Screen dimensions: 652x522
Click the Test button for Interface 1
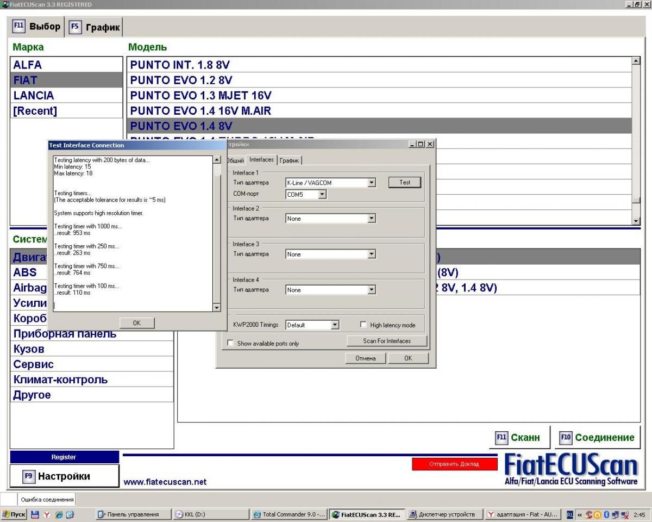click(x=405, y=183)
